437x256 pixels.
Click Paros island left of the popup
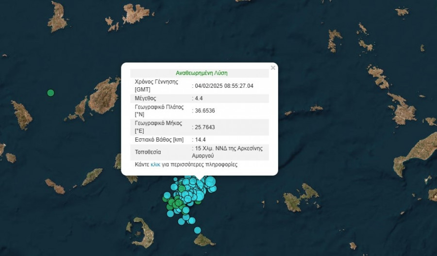pyautogui.click(x=104, y=96)
